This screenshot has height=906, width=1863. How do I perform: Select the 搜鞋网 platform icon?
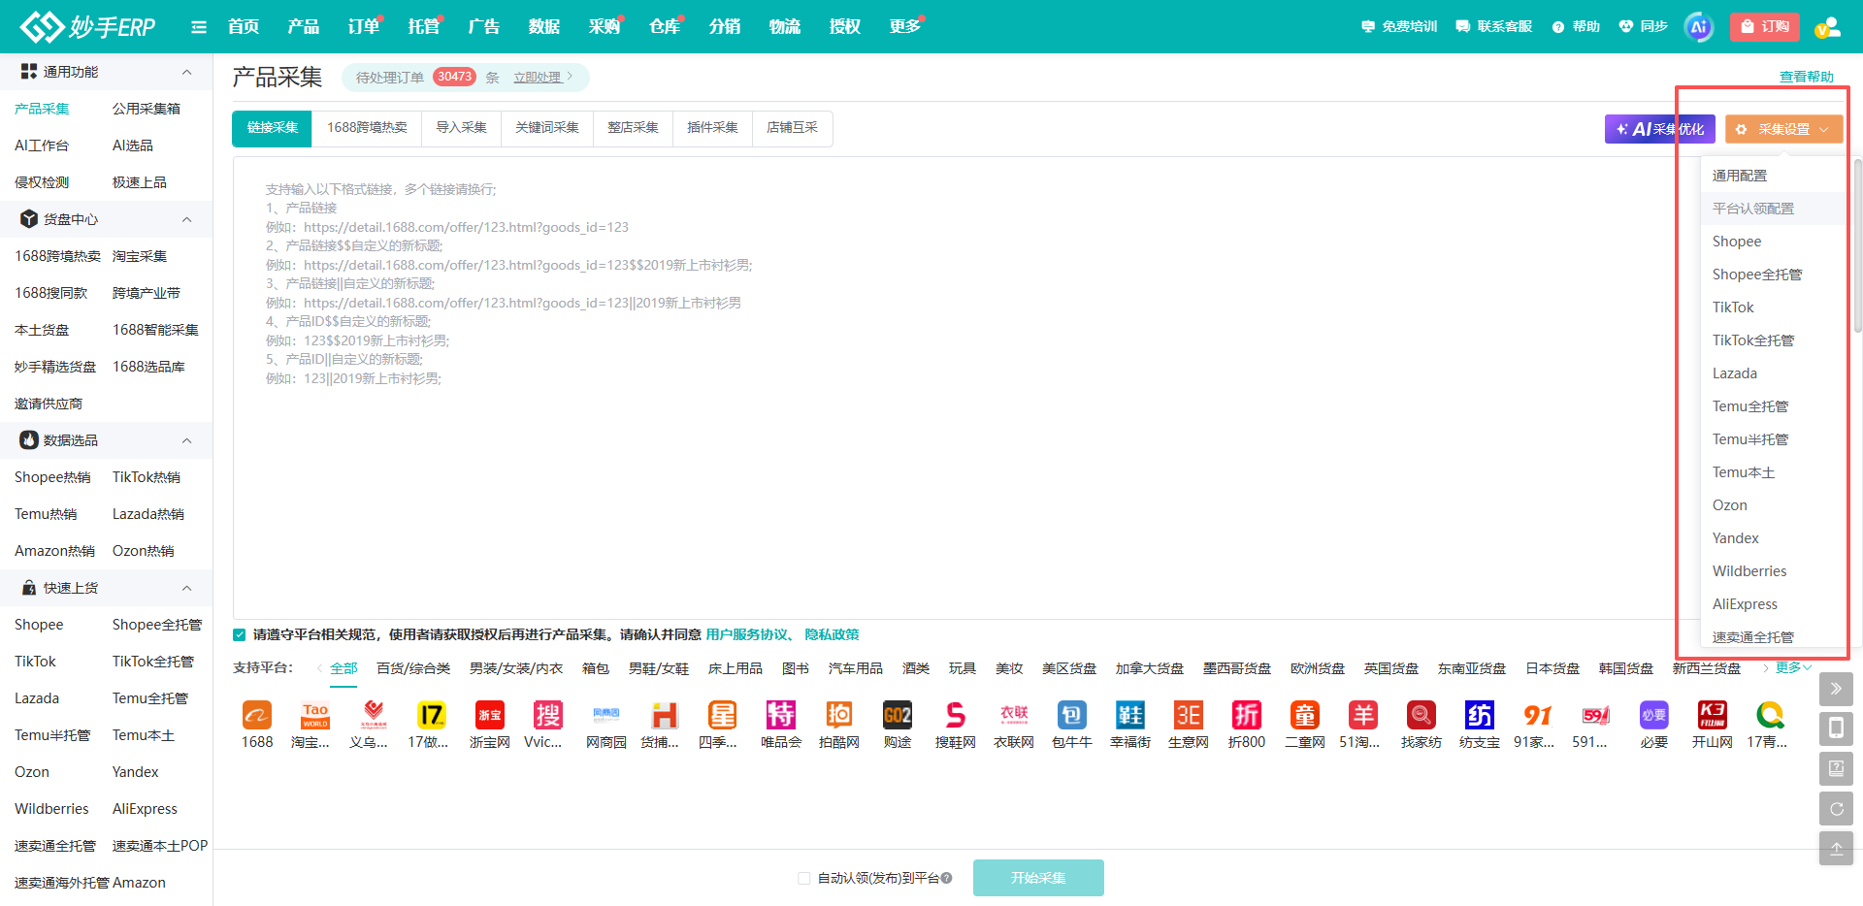click(x=956, y=716)
